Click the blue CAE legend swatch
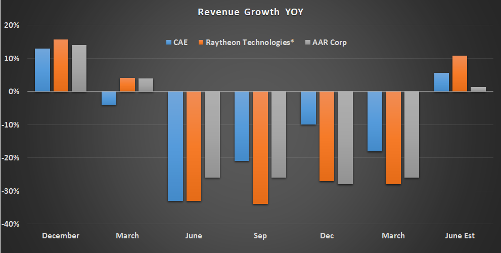Screen dimensions: 501x253 click(x=169, y=43)
